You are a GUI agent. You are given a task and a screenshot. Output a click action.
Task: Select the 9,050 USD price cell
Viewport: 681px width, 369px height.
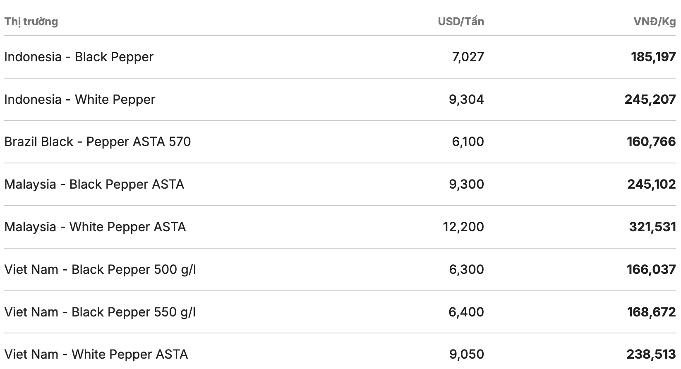(467, 355)
